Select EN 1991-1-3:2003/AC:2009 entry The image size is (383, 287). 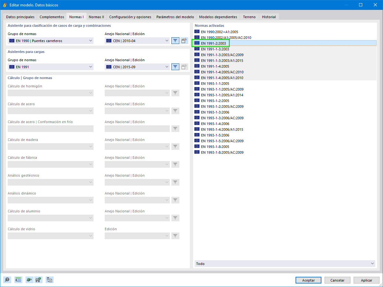click(x=285, y=55)
